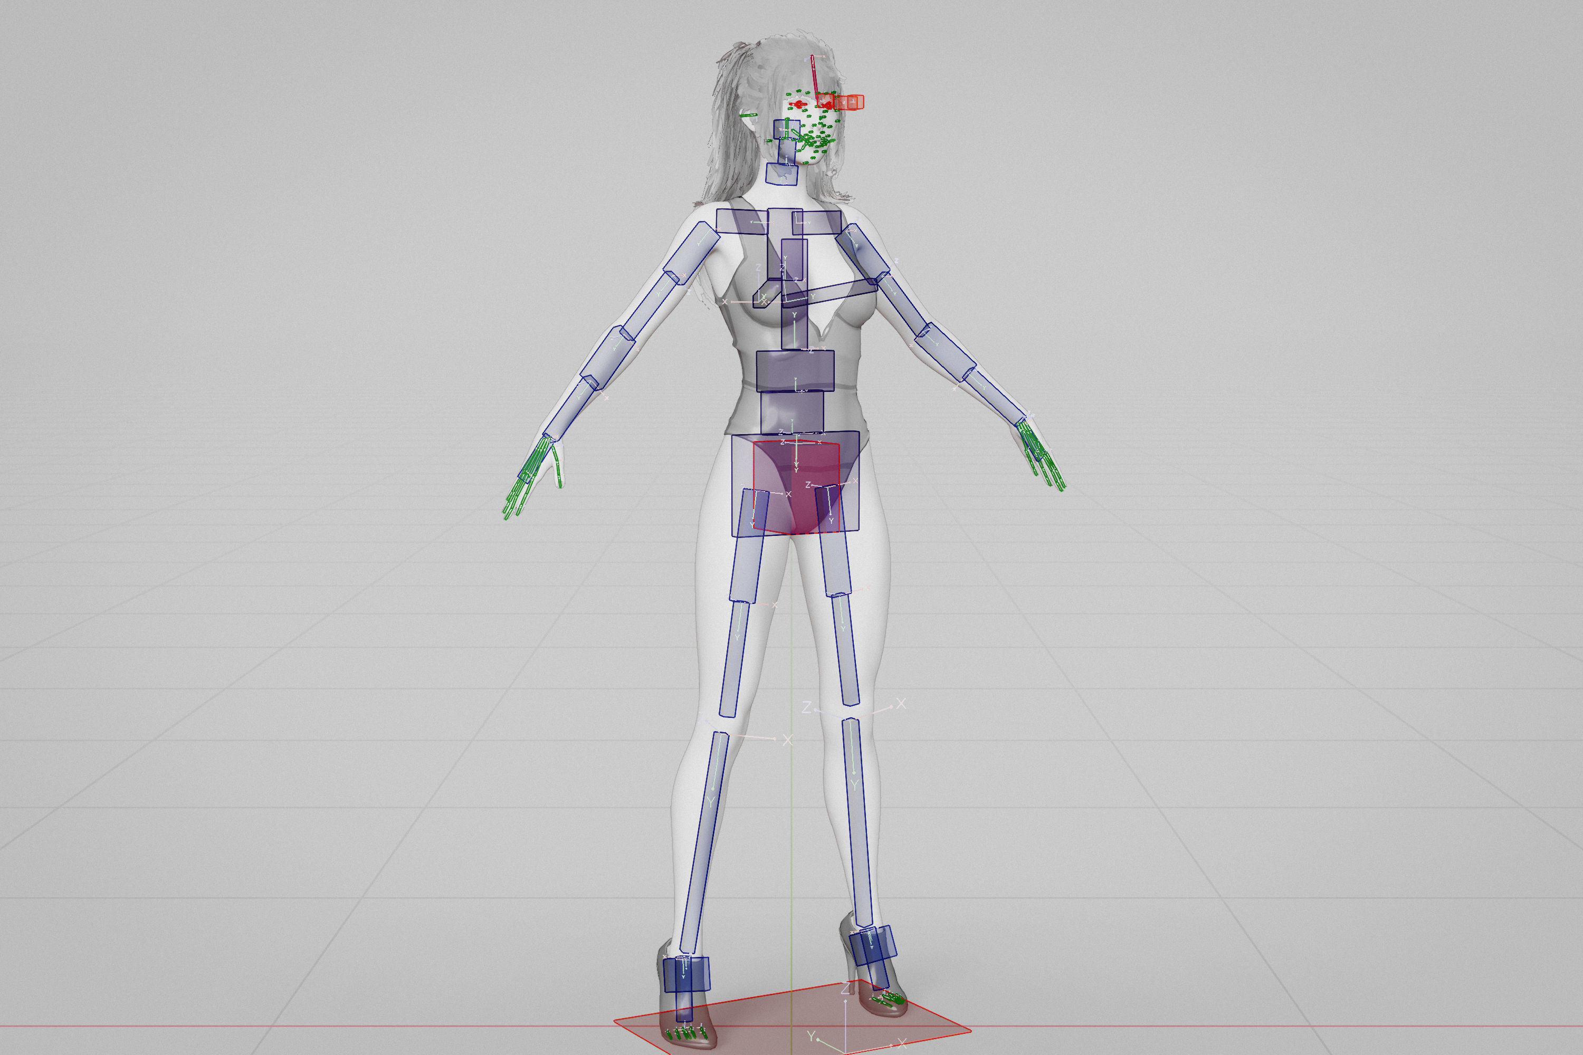1583x1055 pixels.
Task: Select the red hip bone box at the pelvis
Action: [796, 487]
